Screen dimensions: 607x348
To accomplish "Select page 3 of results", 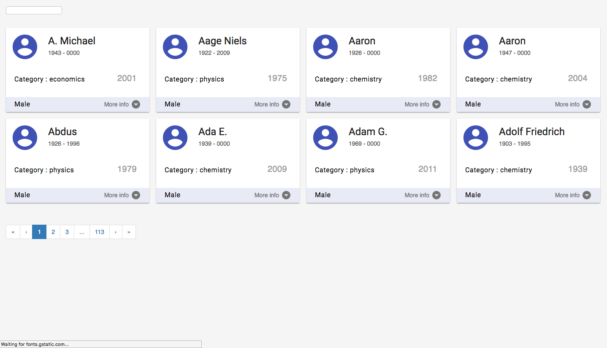I will (67, 232).
